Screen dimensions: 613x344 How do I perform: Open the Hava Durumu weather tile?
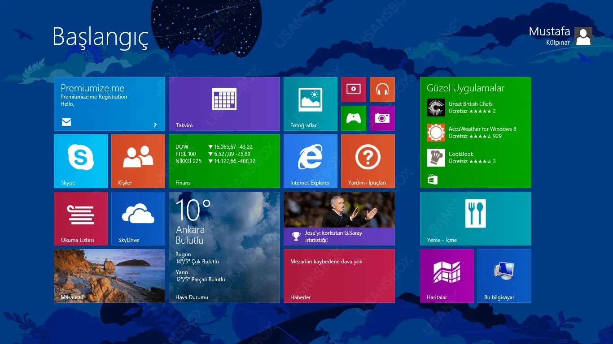pyautogui.click(x=224, y=247)
